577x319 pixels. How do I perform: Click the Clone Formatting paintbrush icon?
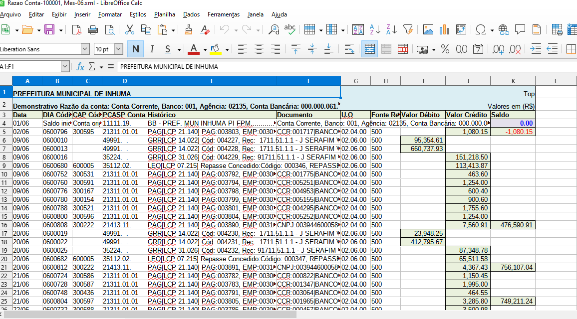[188, 30]
